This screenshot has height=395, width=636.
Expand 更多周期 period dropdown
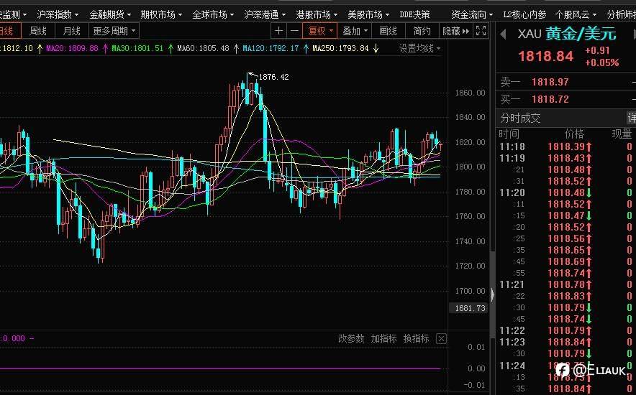(114, 31)
